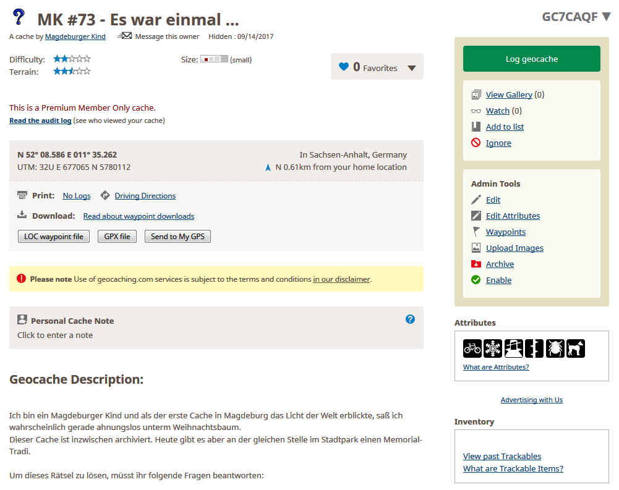Image resolution: width=619 pixels, height=490 pixels.
Task: Click the Edit Attributes icon
Action: (x=476, y=216)
